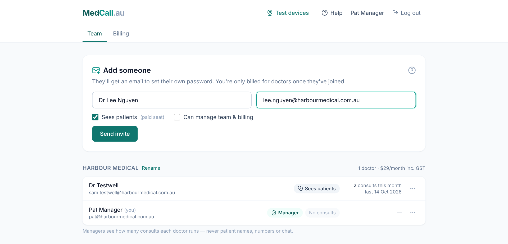Click the Log out arrow icon
Screen dimensions: 508x244
[x=395, y=13]
